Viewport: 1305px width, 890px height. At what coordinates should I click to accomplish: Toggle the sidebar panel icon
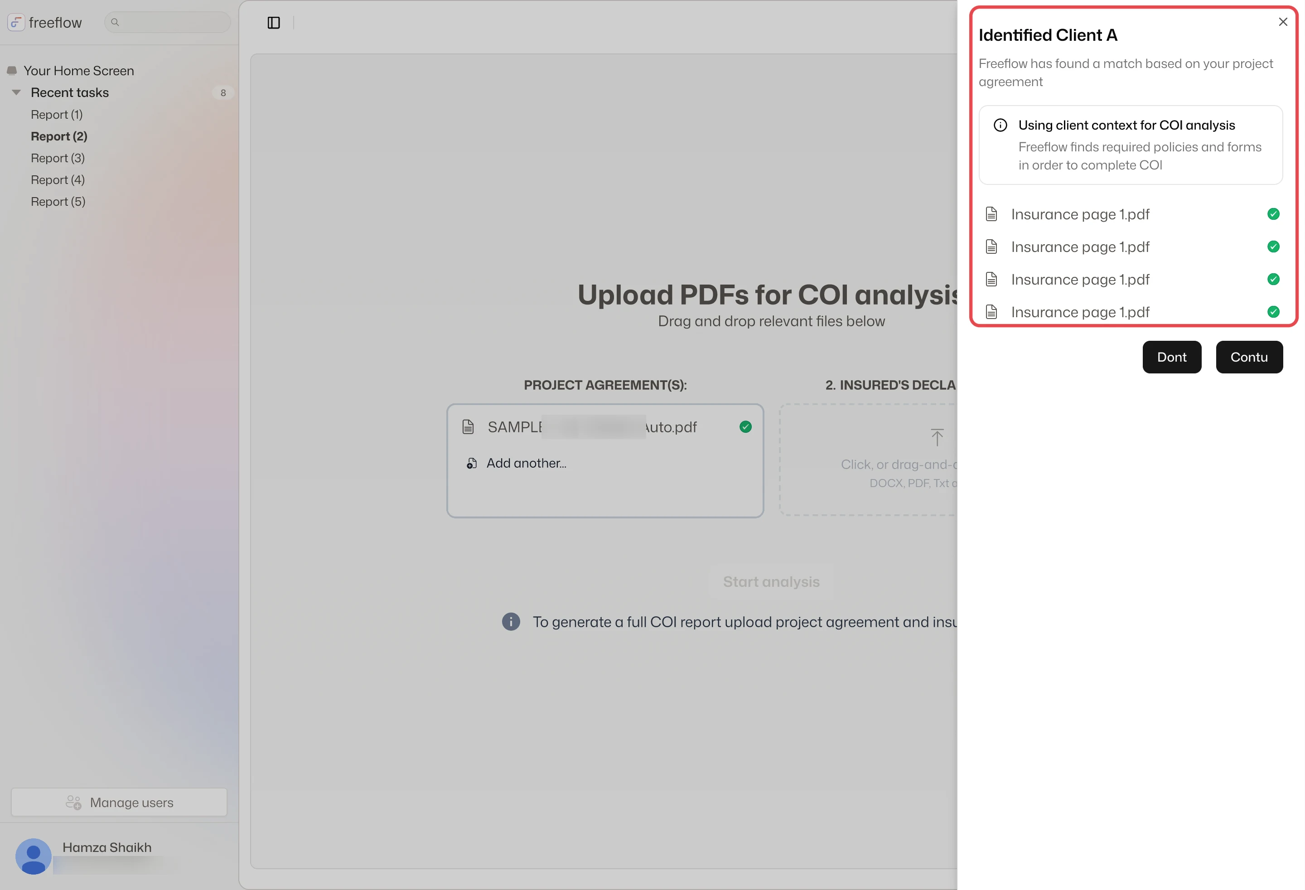click(274, 23)
